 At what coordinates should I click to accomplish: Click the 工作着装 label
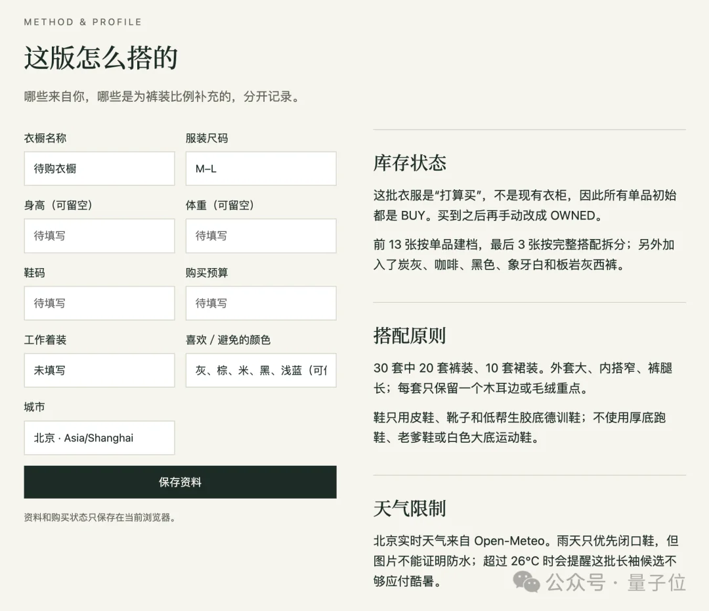point(45,340)
